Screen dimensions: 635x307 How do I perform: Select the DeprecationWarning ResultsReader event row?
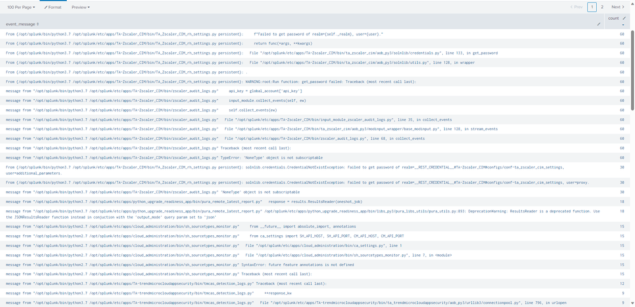tap(255, 213)
